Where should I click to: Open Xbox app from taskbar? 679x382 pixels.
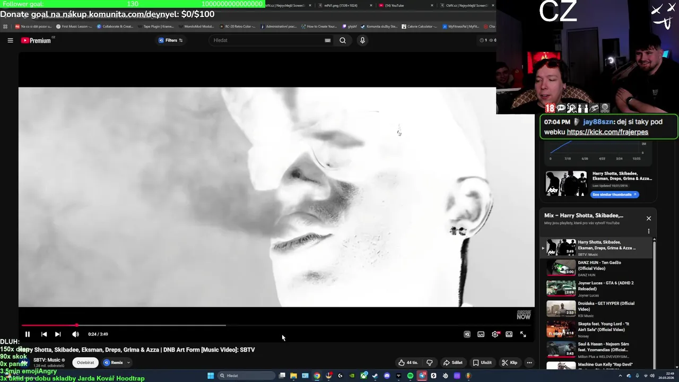(x=364, y=376)
